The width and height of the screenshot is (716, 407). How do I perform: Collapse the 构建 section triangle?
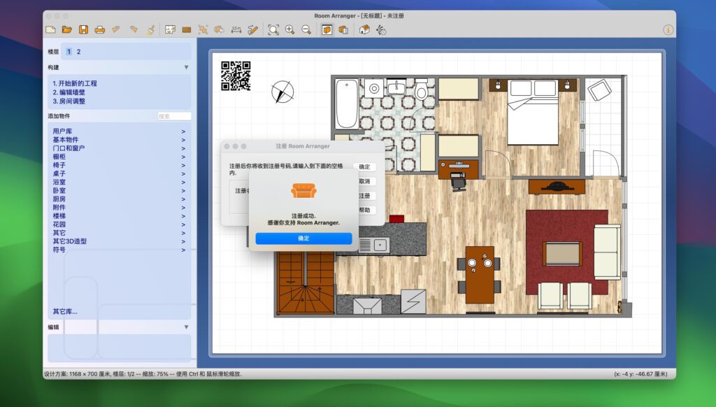click(185, 67)
